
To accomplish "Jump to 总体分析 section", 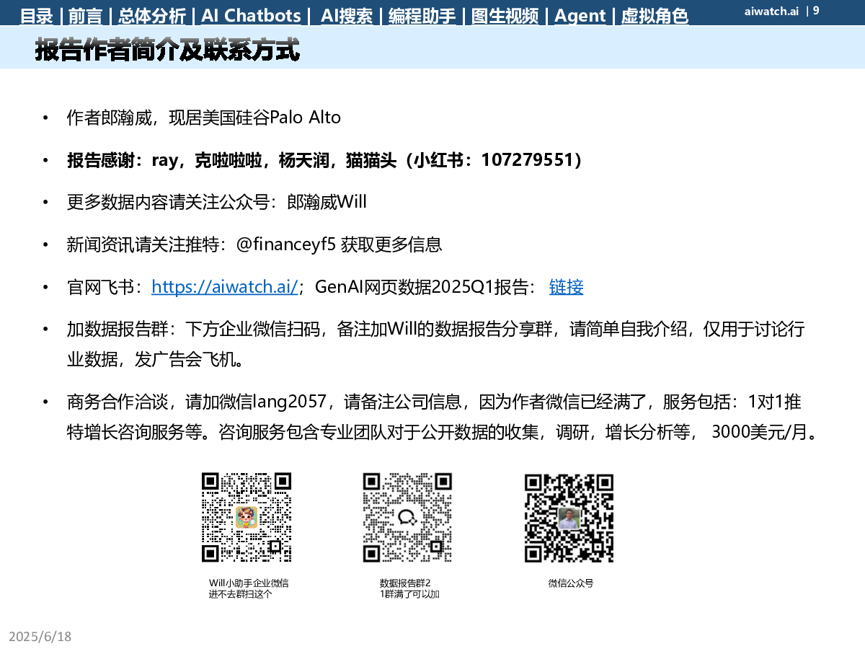I will pos(151,16).
